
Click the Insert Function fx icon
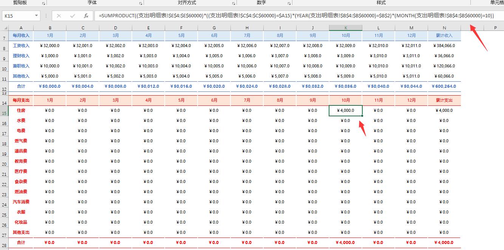click(x=86, y=16)
